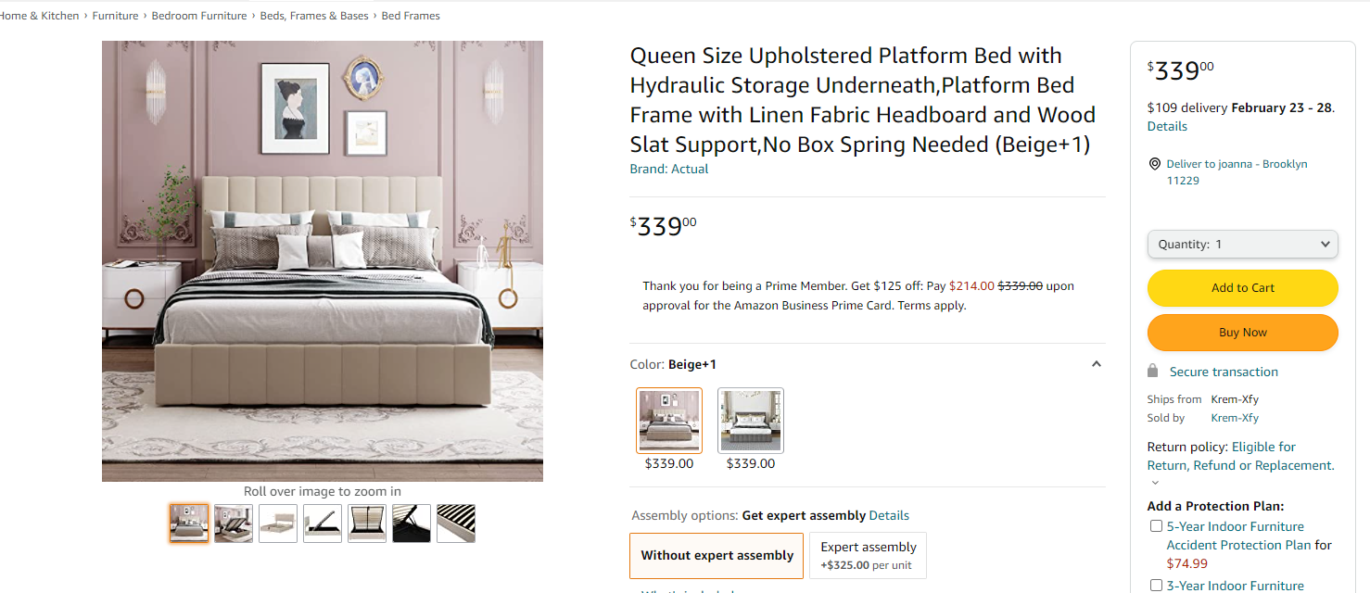View thumbnail of bed with storage lifted
1370x593 pixels.
click(234, 524)
